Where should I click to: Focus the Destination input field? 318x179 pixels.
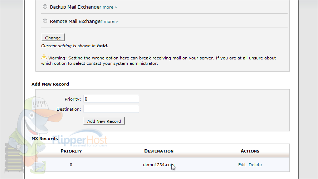coord(111,109)
